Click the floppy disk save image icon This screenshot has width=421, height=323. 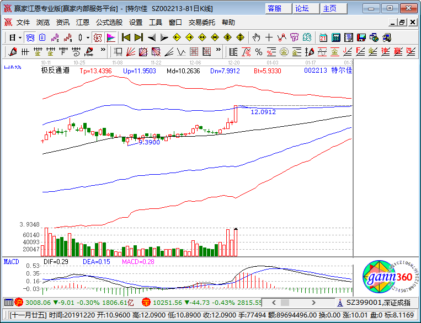(x=361, y=37)
